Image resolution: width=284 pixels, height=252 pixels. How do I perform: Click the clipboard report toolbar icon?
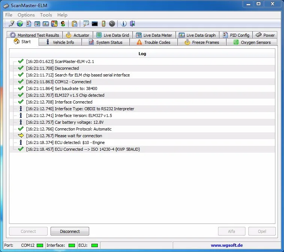(74, 24)
